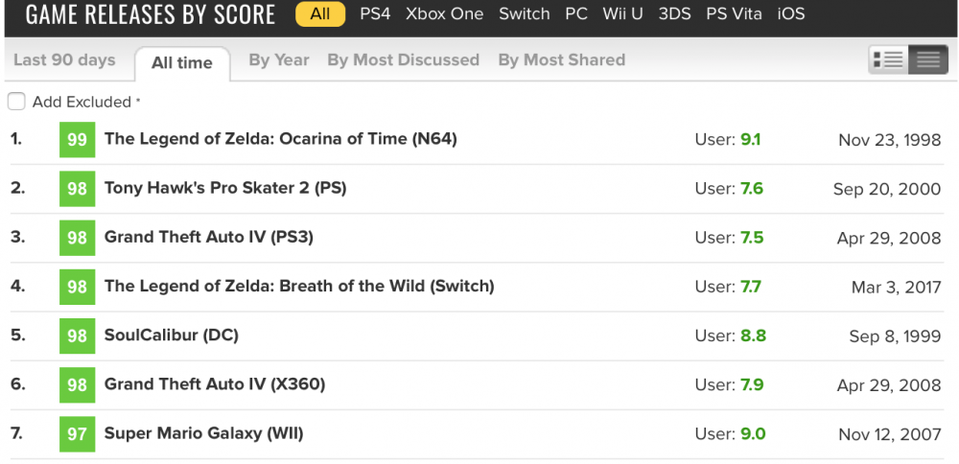Select the All platforms filter
This screenshot has height=464, width=959.
pyautogui.click(x=320, y=14)
